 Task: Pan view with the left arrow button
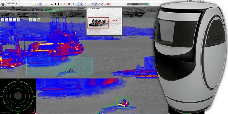[x=30, y=20]
